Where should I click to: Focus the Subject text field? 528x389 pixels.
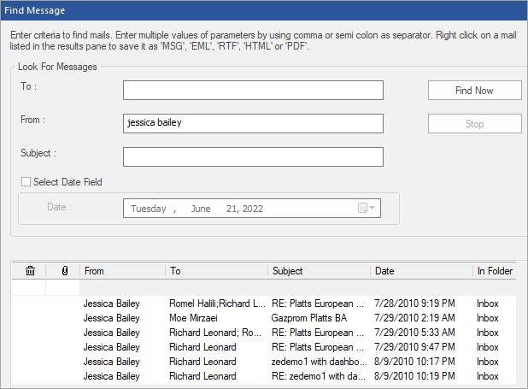pos(253,156)
